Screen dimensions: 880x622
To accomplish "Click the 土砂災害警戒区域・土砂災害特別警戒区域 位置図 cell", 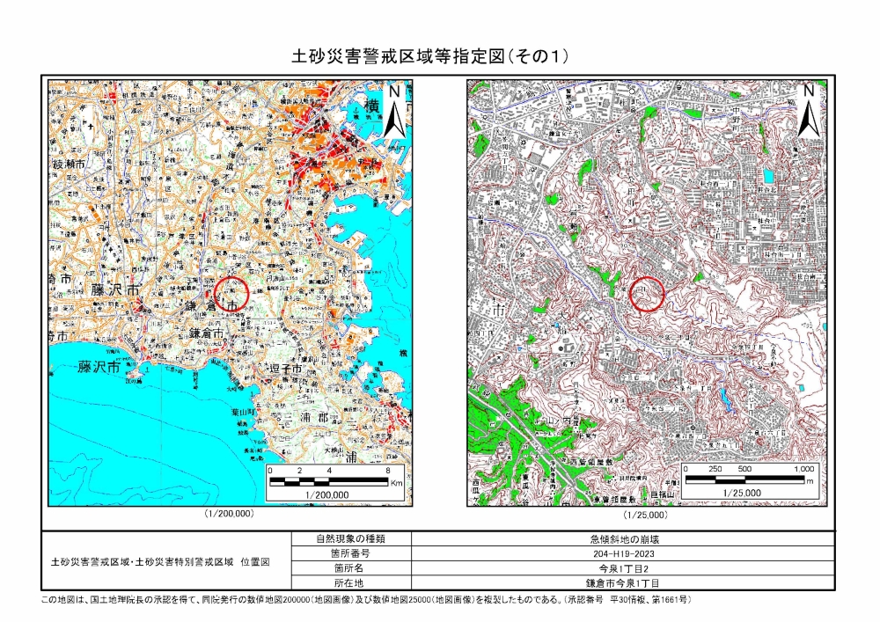I will click(x=166, y=560).
